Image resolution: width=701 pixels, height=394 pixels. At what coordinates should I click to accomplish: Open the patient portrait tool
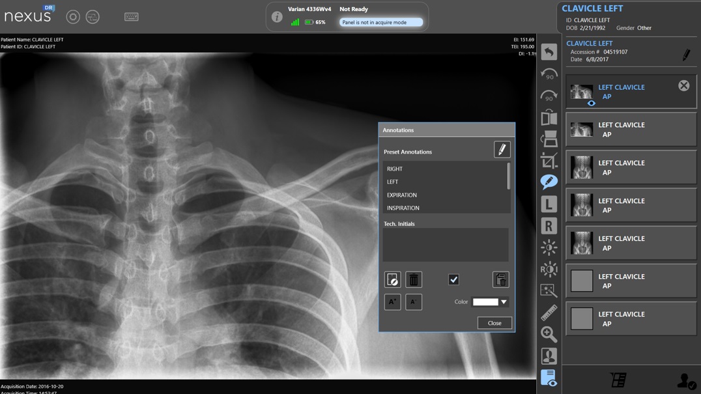[x=549, y=356]
